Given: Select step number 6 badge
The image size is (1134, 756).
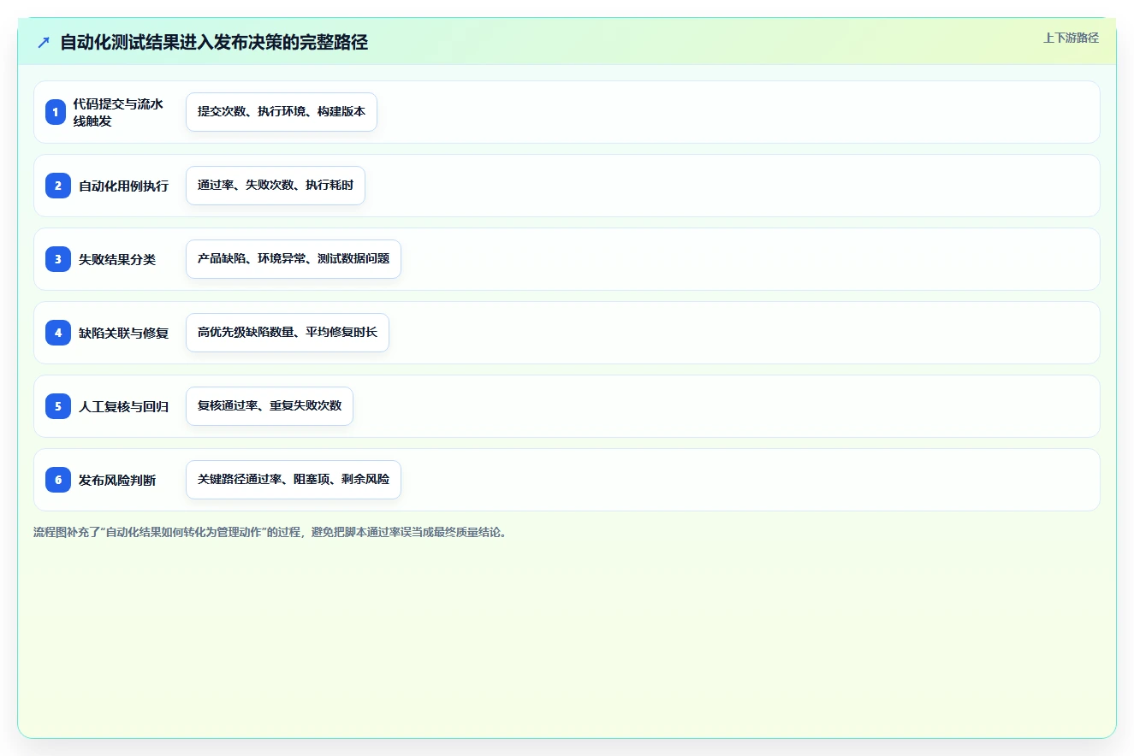Looking at the screenshot, I should pos(58,480).
